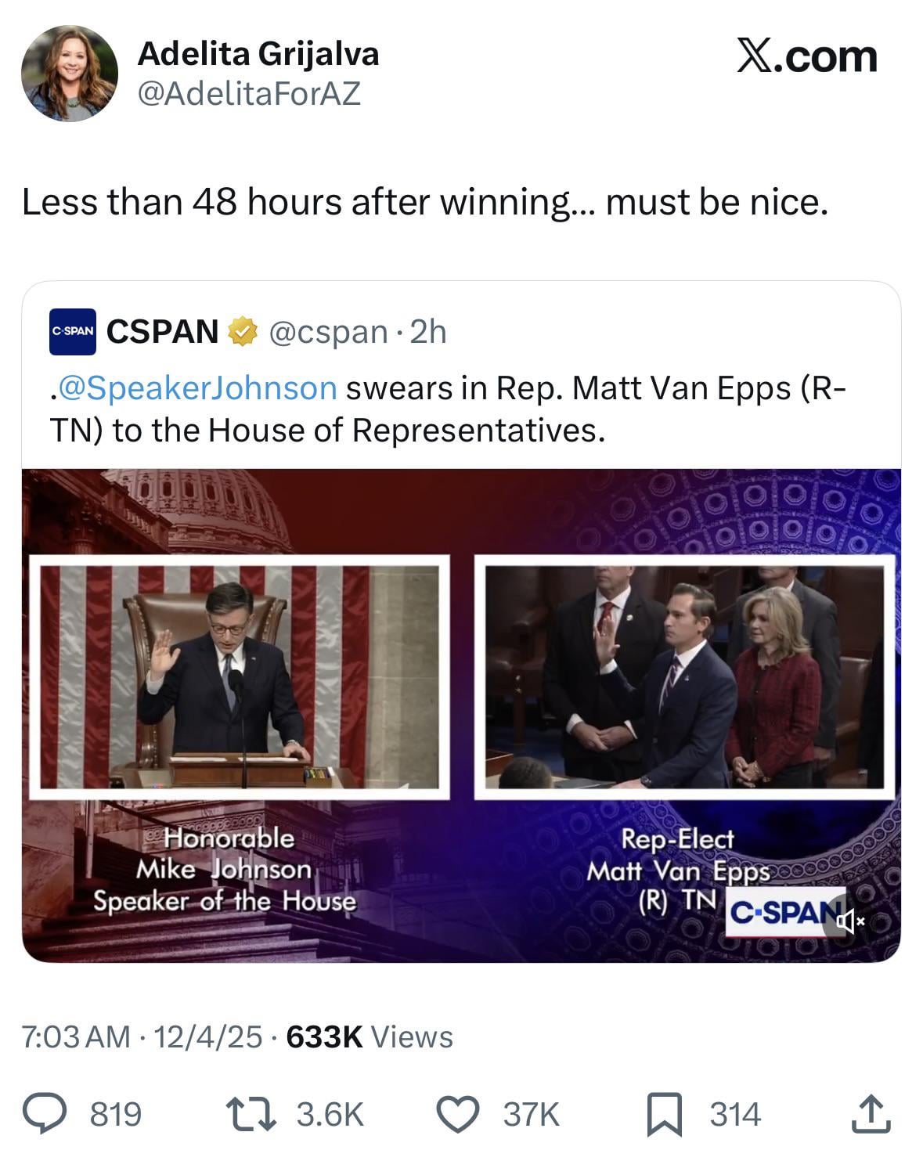Play the Mike Johnson swearing-in video

[461, 715]
